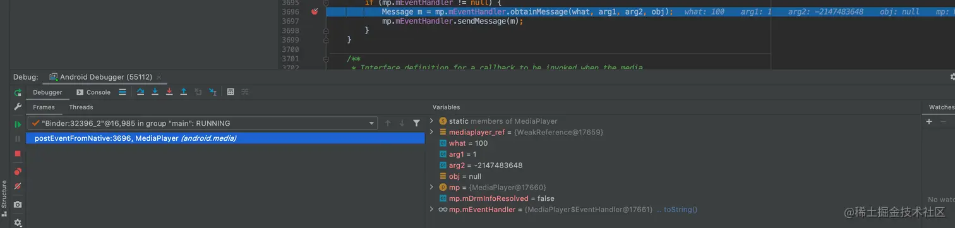
Task: Select the postEventFromNative:3696 frame
Action: pyautogui.click(x=225, y=138)
